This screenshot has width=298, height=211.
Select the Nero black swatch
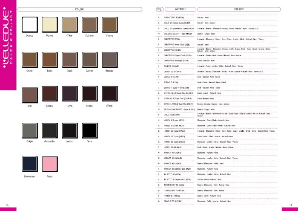(x=90, y=130)
